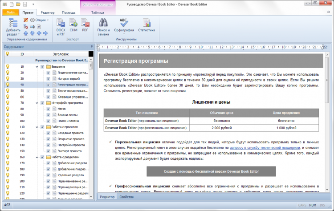The width and height of the screenshot is (334, 211).
Task: Open the Опции dropdown in the ribbon
Action: tap(41, 20)
